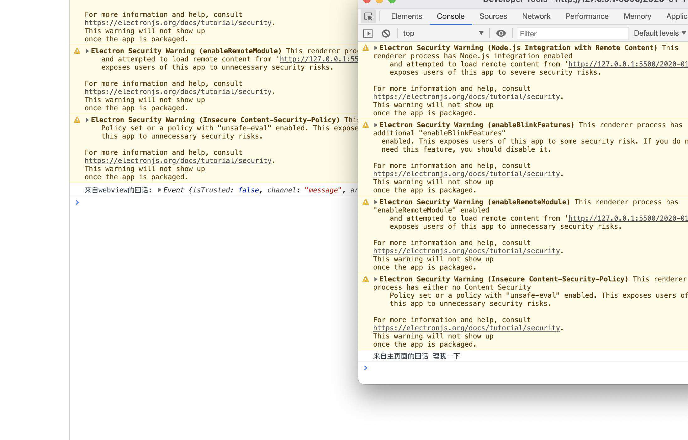Switch to the Elements tab

pyautogui.click(x=406, y=16)
